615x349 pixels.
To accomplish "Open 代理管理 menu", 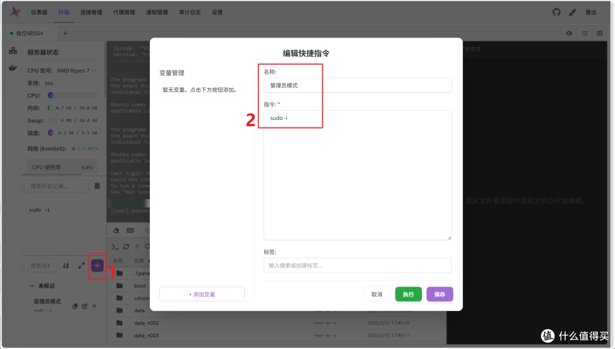I will coord(124,12).
